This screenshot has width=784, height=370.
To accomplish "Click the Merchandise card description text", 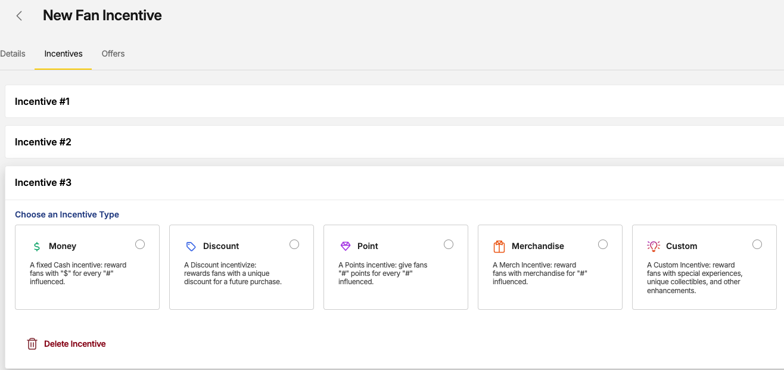I will coord(534,273).
